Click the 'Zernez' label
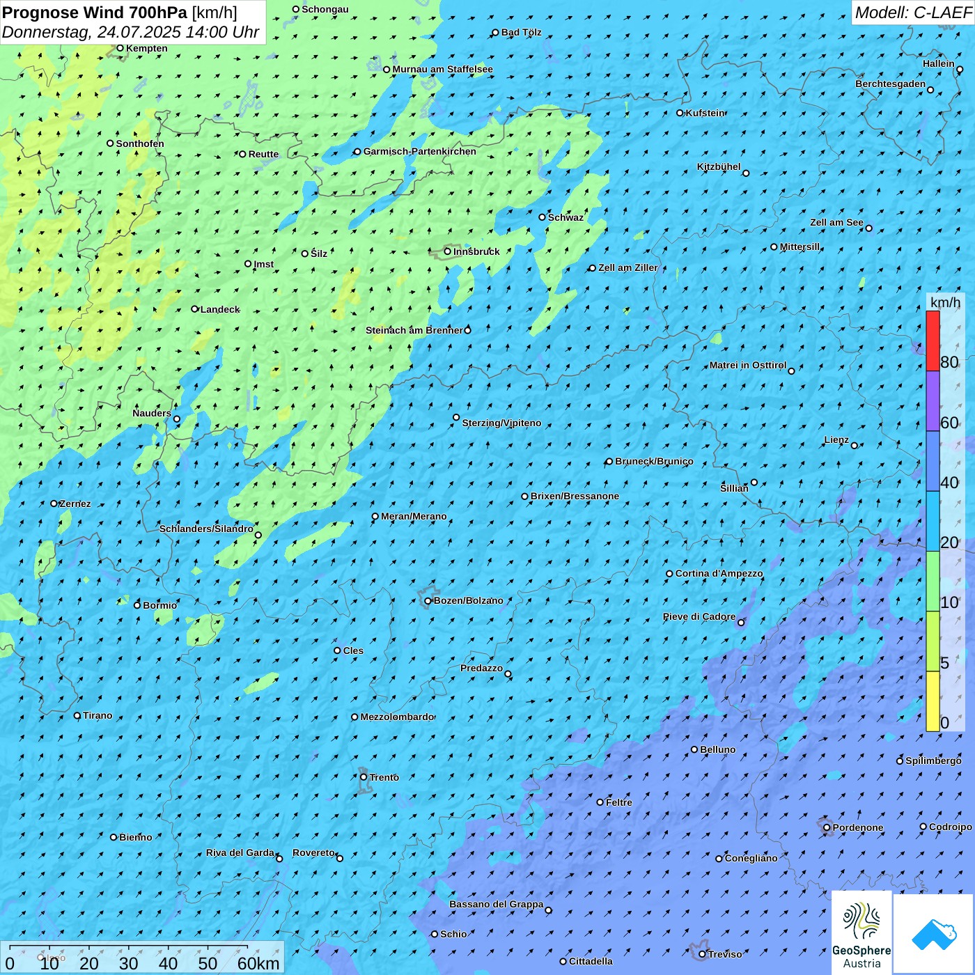Screen dimensions: 975x975 pyautogui.click(x=75, y=504)
